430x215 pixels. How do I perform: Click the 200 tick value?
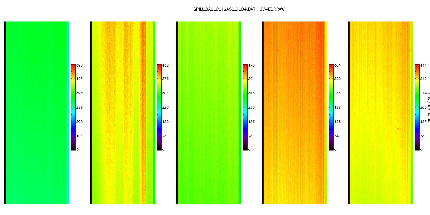[79, 121]
